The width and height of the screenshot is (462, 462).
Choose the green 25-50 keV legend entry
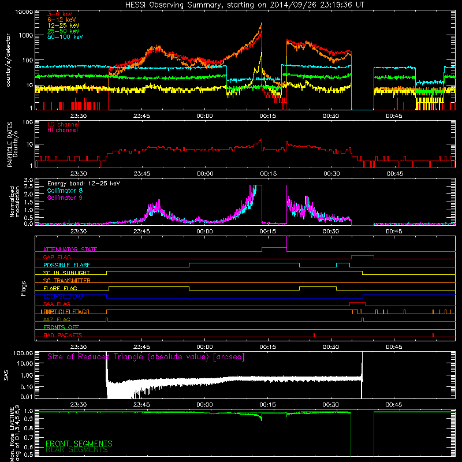(x=64, y=31)
